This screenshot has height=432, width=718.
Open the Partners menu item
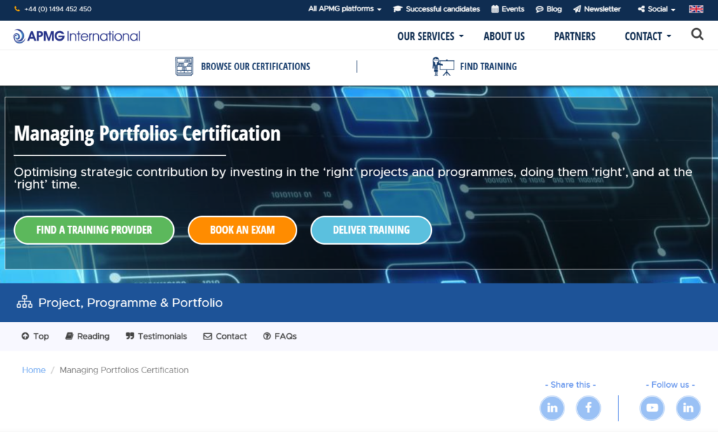click(575, 36)
